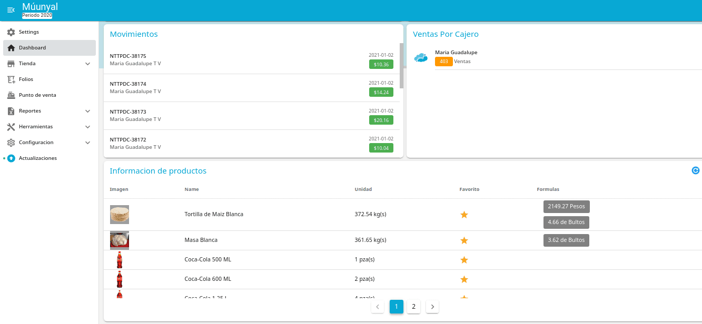Screen dimensions: 702x324
Task: Click the Actualizaciones upload arrow icon
Action: (11, 158)
